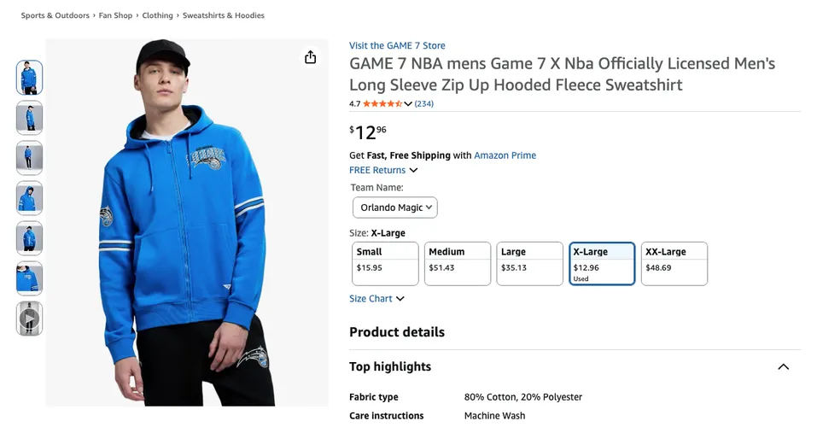Select the XX-Large size

coord(674,264)
